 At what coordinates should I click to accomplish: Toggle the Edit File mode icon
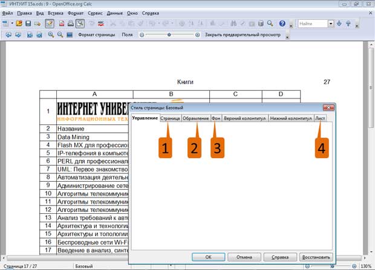(x=50, y=24)
